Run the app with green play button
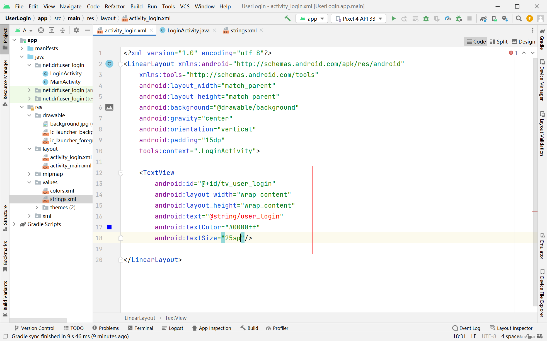 pos(393,18)
